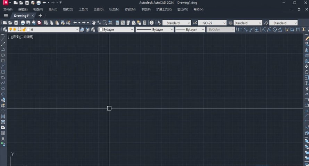Click the viewport [-] control label

(x=10, y=37)
